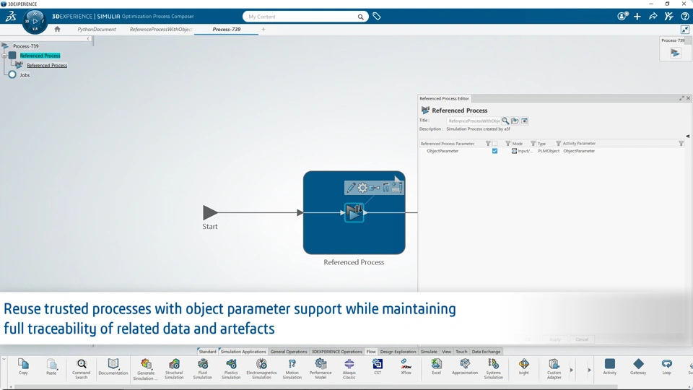The width and height of the screenshot is (693, 390).
Task: Click the share arrow icon in top bar
Action: pyautogui.click(x=653, y=17)
